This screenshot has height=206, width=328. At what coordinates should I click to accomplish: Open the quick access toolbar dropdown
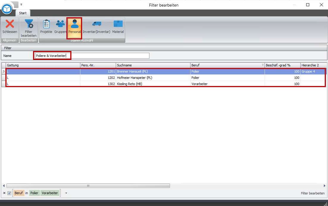click(21, 5)
